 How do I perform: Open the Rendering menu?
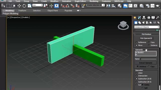click(94, 1)
